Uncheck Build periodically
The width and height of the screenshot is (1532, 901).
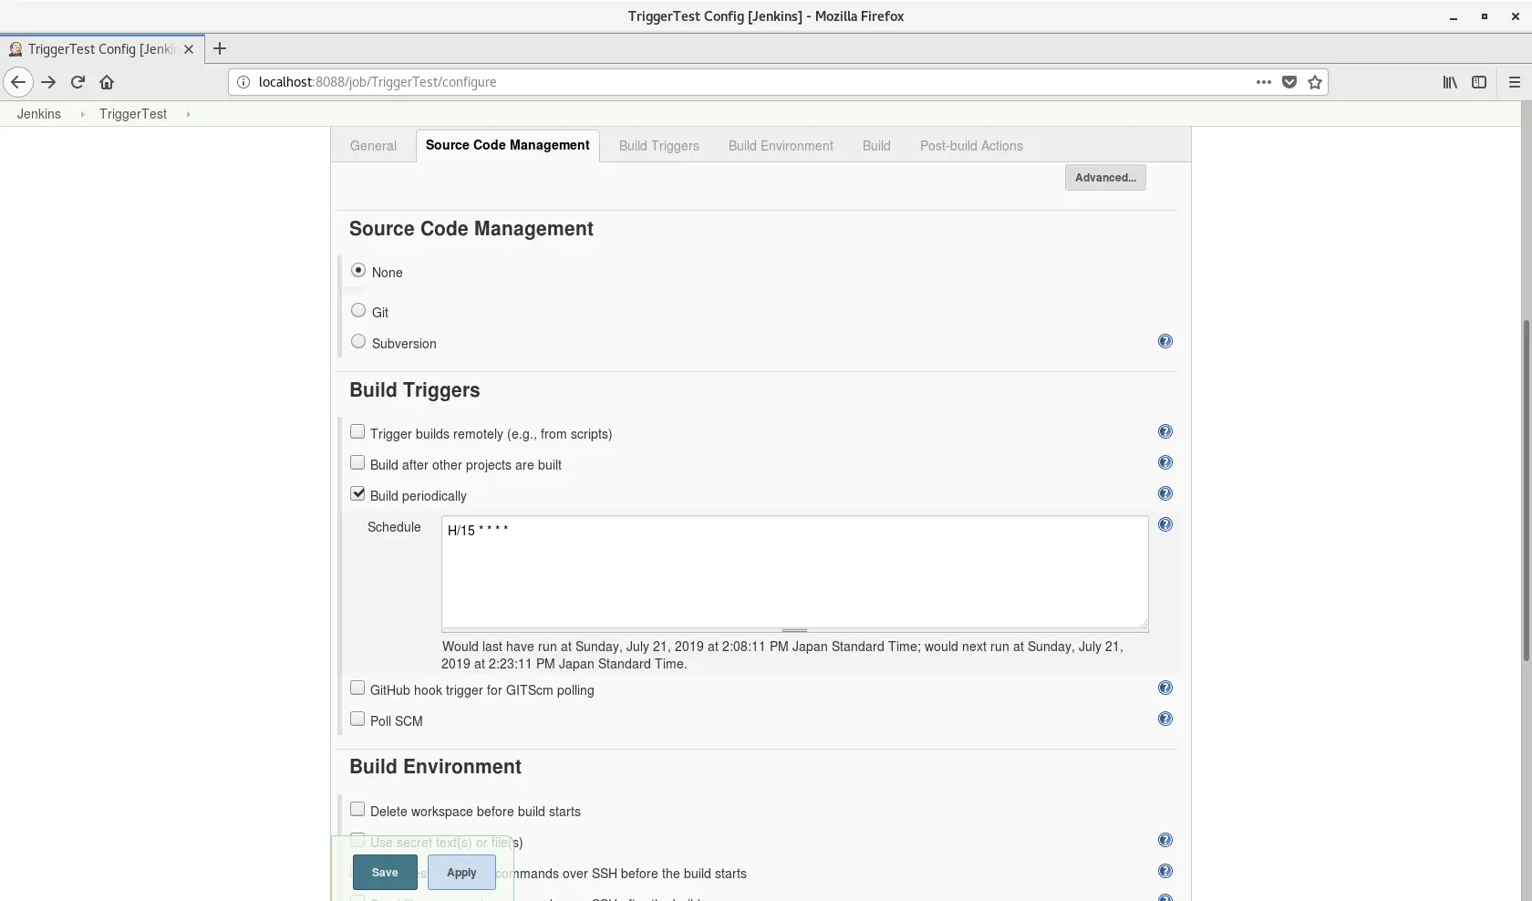coord(357,493)
